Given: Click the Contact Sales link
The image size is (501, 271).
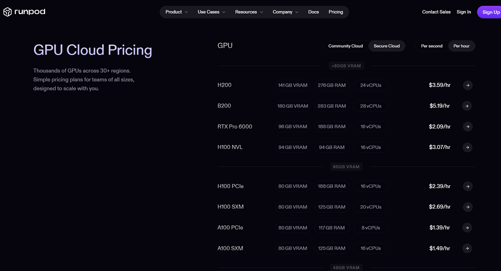Looking at the screenshot, I should pos(436,12).
